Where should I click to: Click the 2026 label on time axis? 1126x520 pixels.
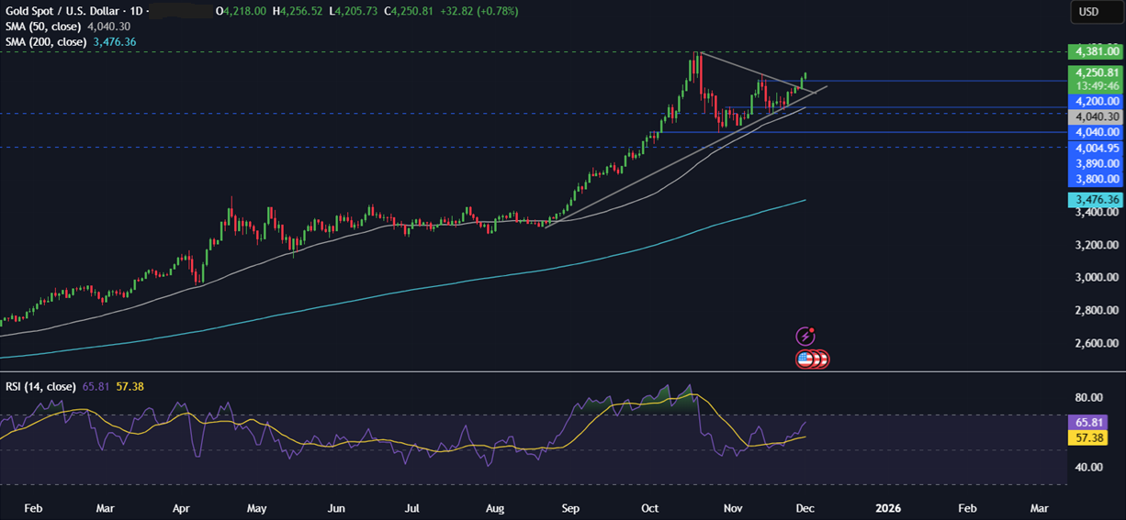tap(888, 507)
